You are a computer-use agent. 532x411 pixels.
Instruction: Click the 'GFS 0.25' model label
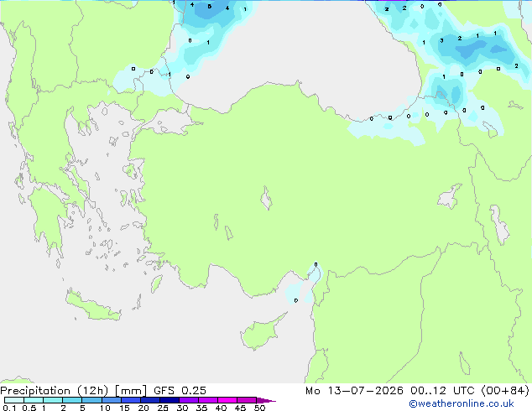click(180, 391)
